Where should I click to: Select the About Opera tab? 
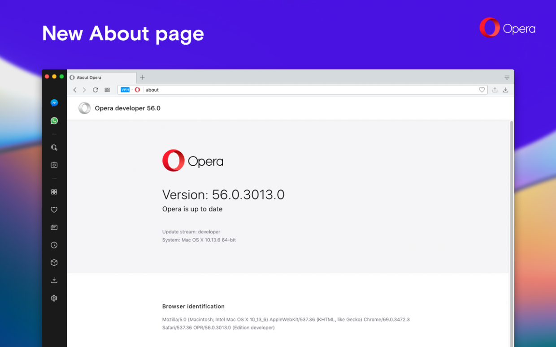click(102, 77)
